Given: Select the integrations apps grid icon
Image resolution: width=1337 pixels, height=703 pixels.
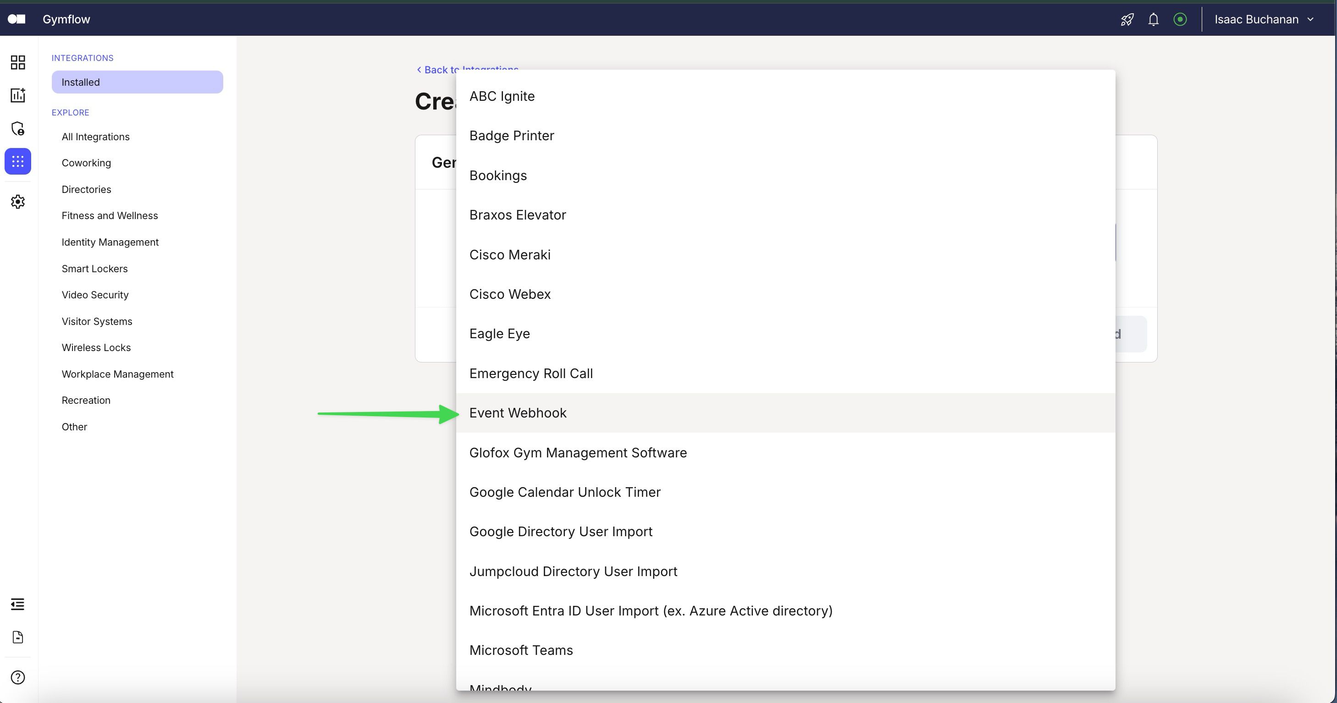Looking at the screenshot, I should coord(17,161).
